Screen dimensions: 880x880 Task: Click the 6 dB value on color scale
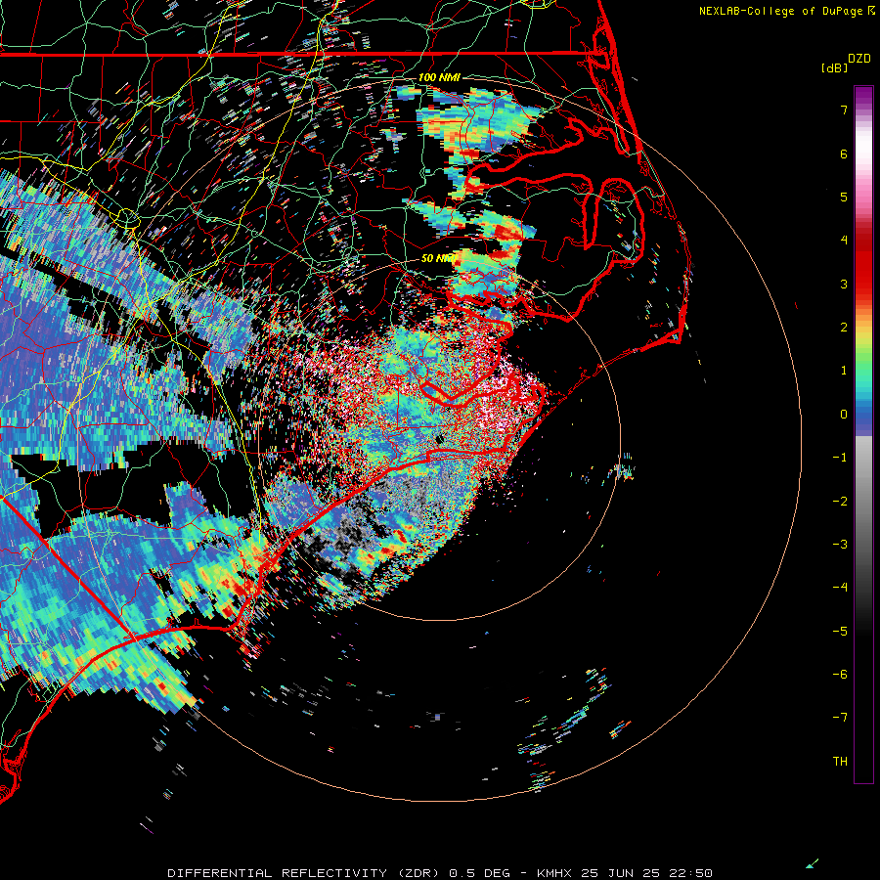(x=844, y=154)
